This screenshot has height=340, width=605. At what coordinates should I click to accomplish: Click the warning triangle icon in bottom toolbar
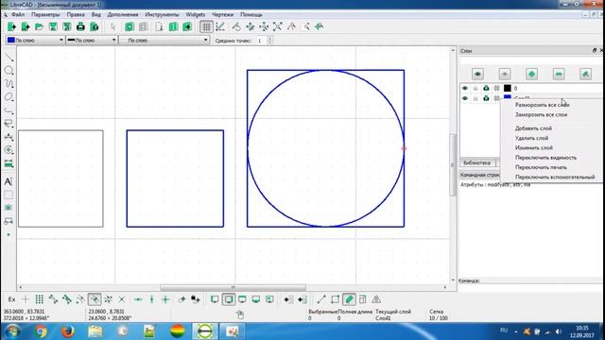coord(376,299)
